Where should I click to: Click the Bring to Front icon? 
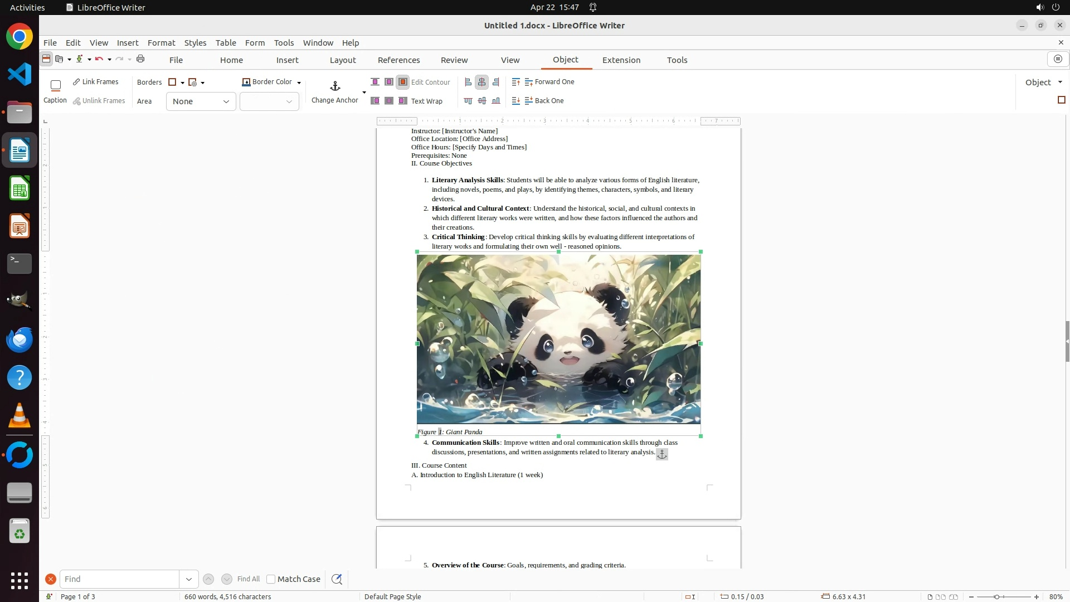coord(516,82)
